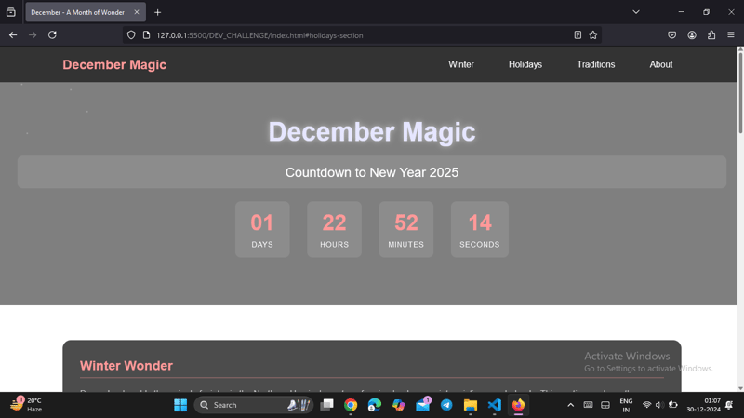Click the 22 HOURS countdown box
Image resolution: width=744 pixels, height=418 pixels.
[334, 229]
